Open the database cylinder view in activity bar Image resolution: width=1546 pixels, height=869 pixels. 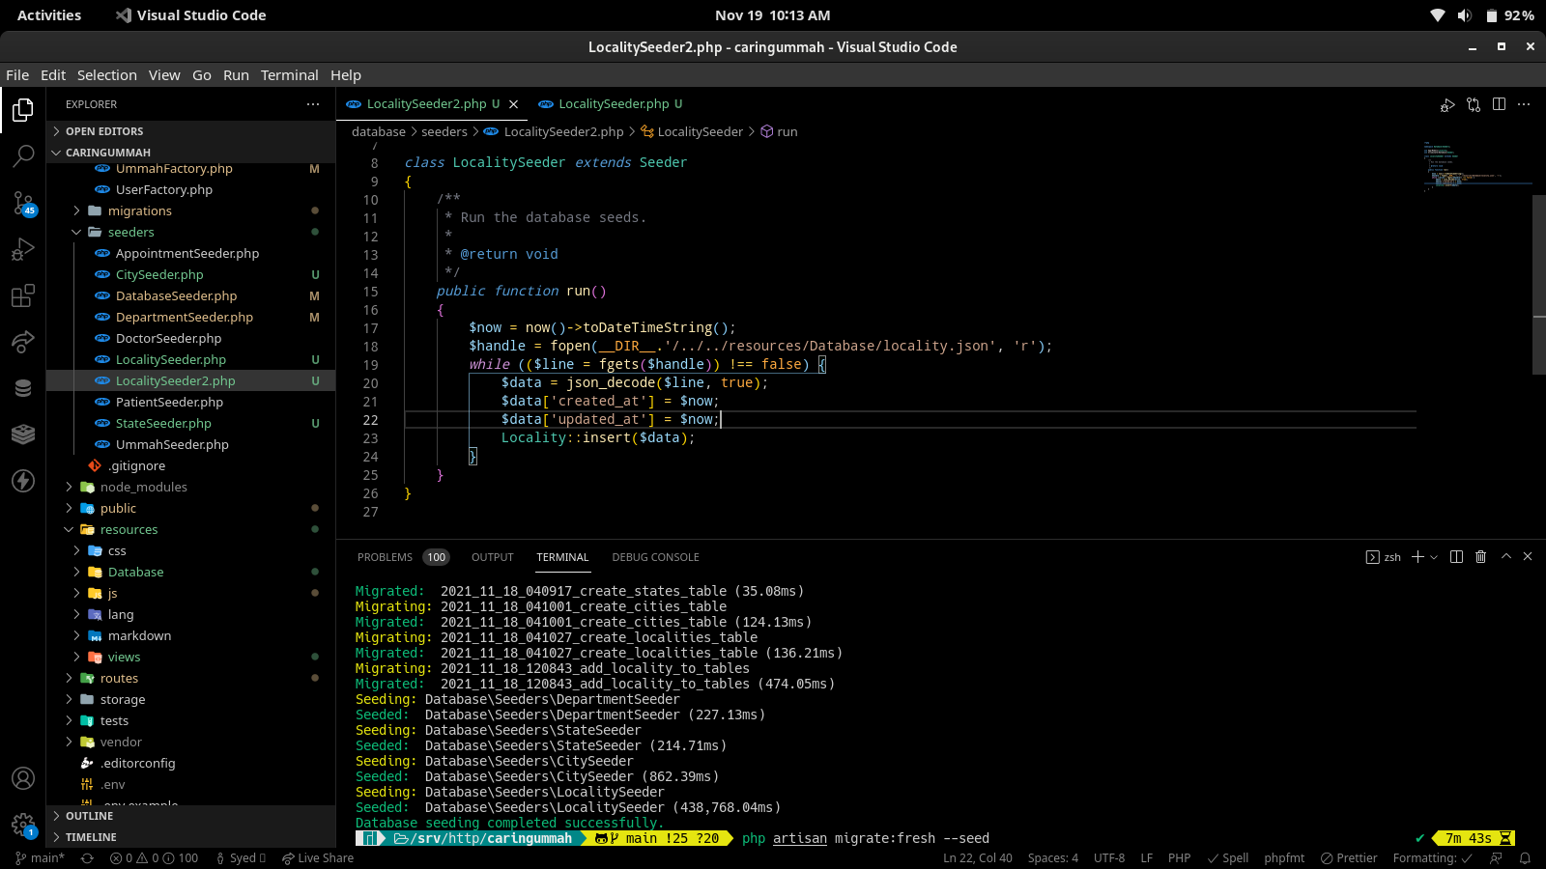coord(23,388)
